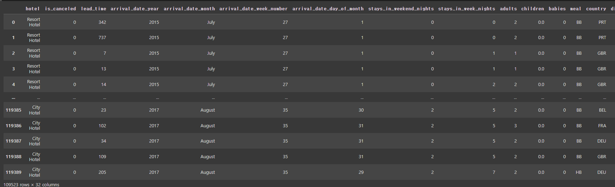Click week nights value 7 in row 119389
The width and height of the screenshot is (615, 187).
pos(494,172)
